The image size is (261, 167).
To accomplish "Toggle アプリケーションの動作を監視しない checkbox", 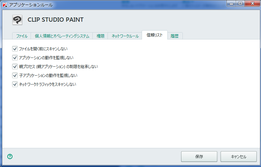I will pos(15,58).
